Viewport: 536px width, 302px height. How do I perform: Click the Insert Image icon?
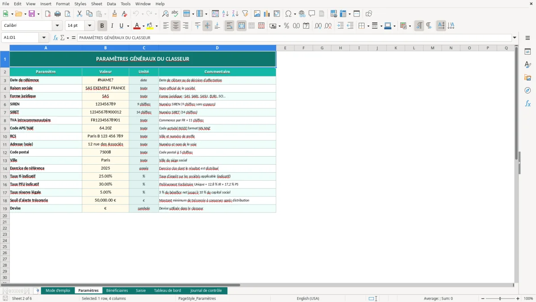(x=257, y=14)
